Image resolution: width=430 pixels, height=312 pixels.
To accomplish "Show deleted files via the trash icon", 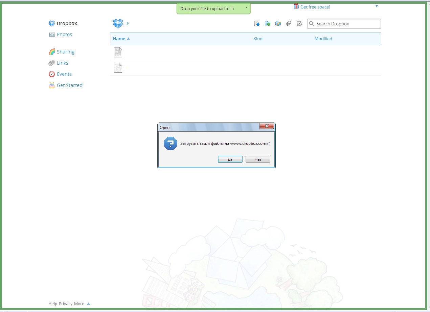I will 299,24.
